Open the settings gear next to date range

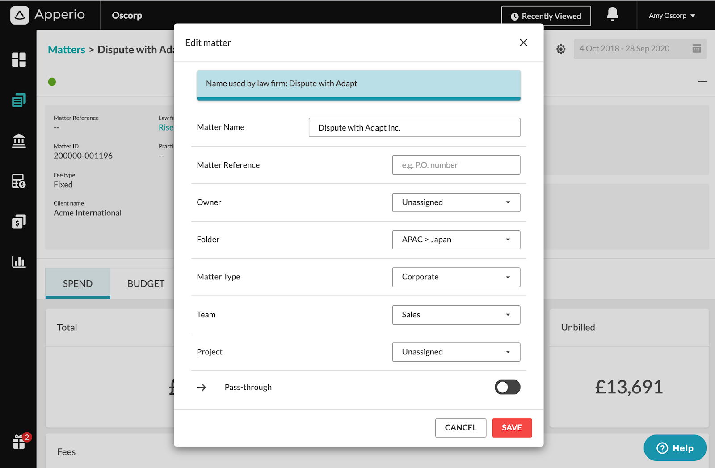[561, 49]
